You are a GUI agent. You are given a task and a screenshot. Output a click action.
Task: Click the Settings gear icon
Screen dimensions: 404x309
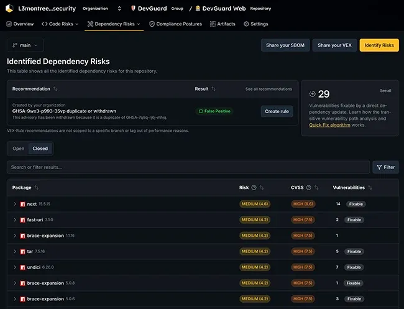pos(246,24)
